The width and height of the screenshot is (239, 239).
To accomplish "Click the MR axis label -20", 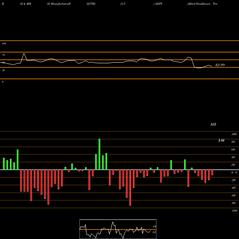I will (233, 180).
